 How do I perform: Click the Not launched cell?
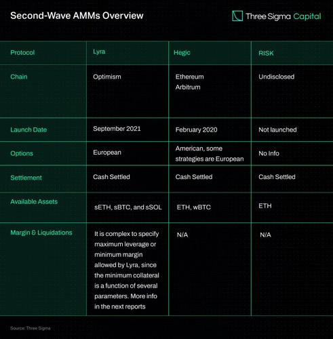coord(277,129)
